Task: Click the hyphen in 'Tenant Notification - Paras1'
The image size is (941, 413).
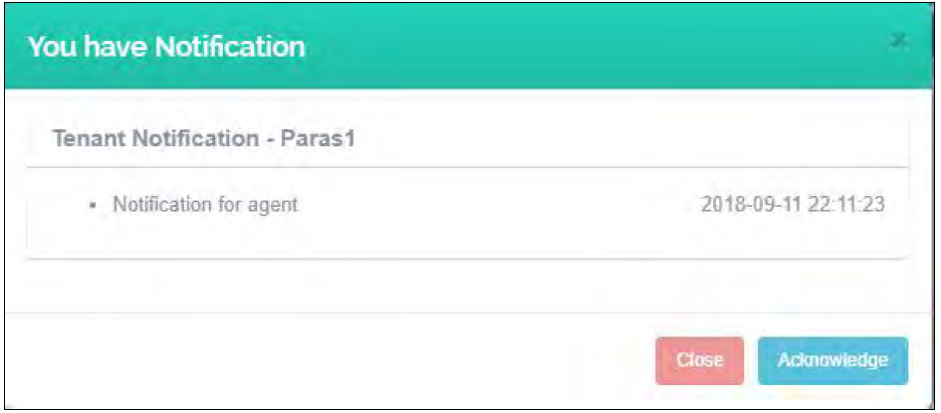Action: point(273,138)
